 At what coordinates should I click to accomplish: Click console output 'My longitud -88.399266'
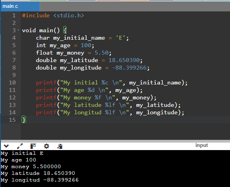tap(40, 180)
